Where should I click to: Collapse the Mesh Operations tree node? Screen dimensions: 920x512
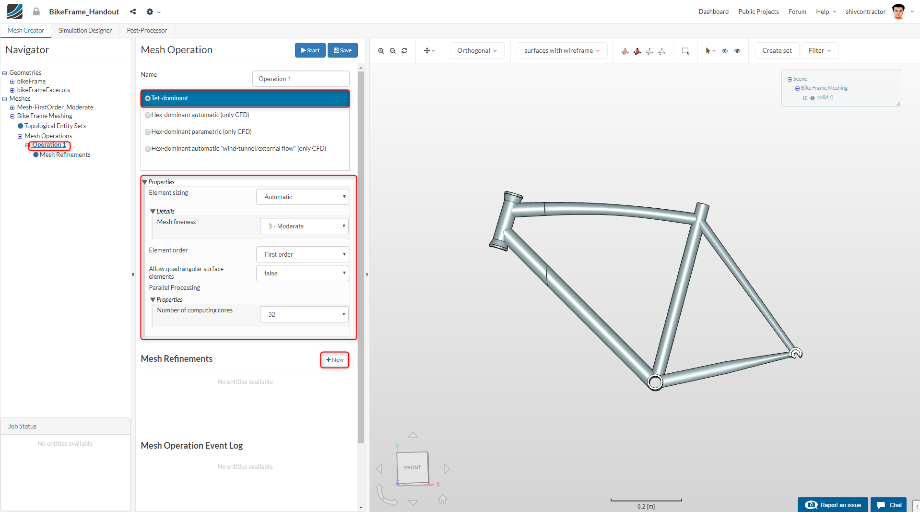(20, 136)
